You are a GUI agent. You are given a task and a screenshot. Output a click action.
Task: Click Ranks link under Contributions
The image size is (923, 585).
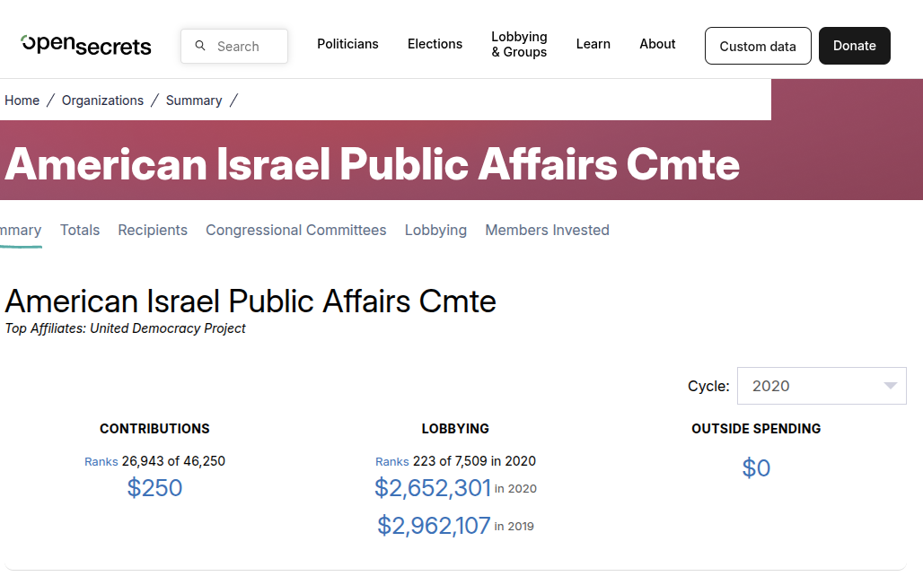pyautogui.click(x=101, y=461)
